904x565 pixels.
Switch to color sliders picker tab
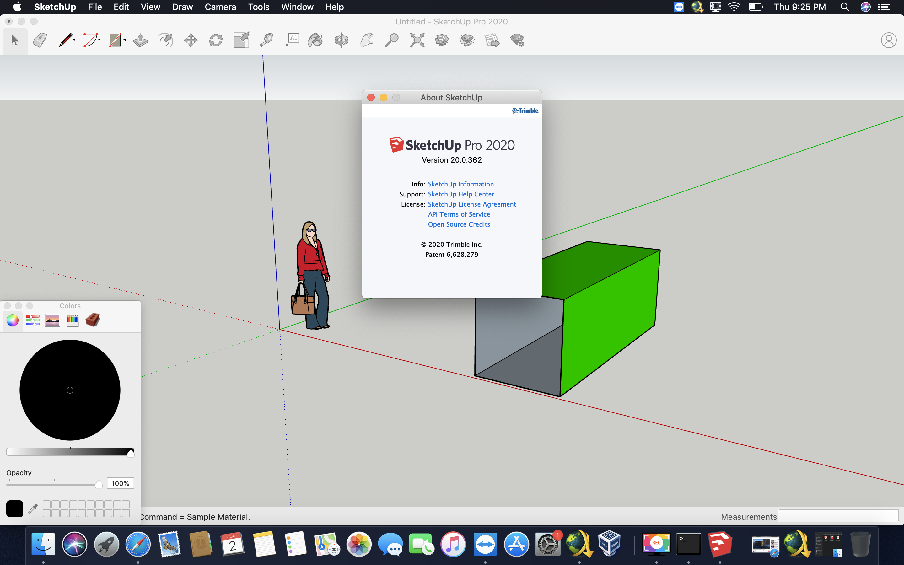pos(33,320)
